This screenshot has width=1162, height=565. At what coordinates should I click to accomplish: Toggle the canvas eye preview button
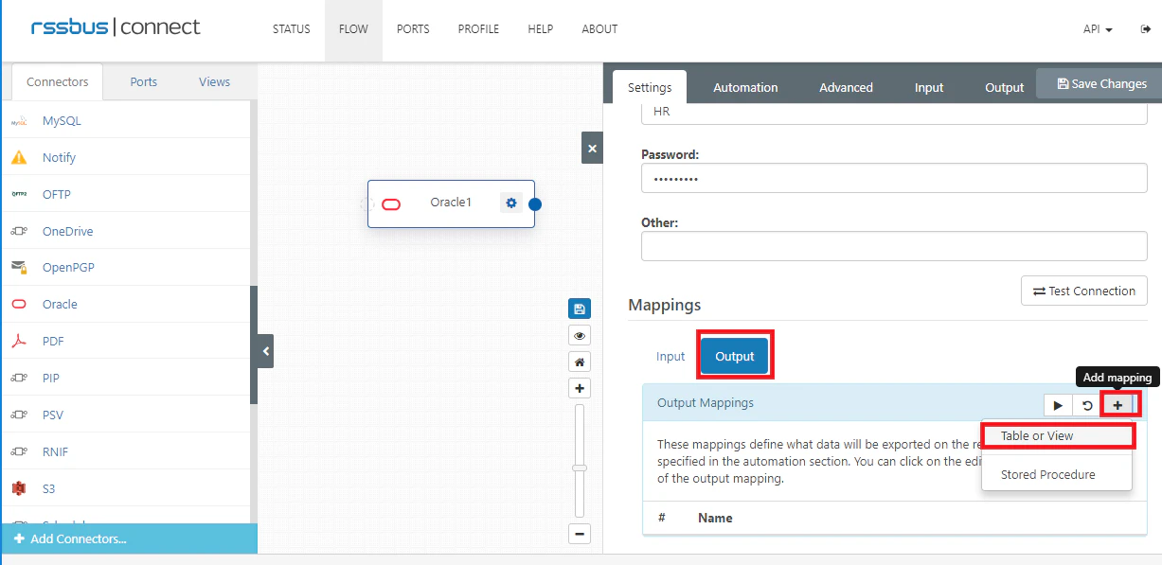coord(580,335)
